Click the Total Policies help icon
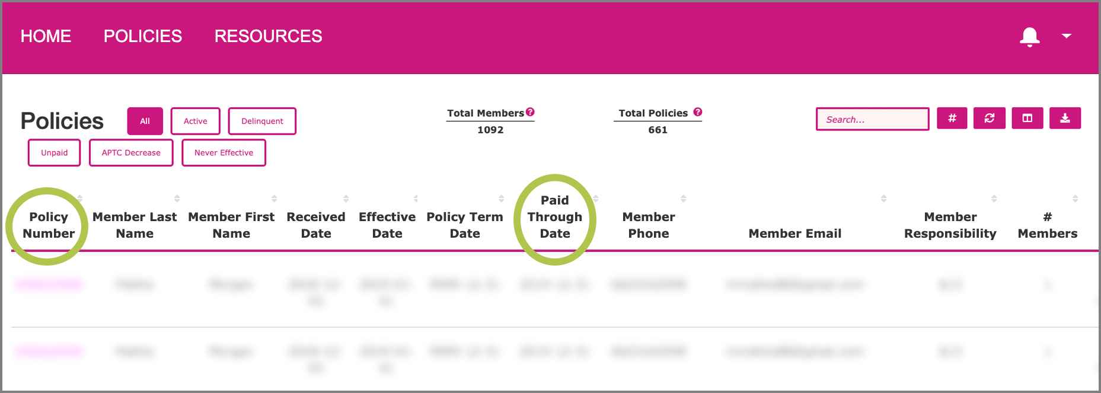1101x393 pixels. coord(698,112)
